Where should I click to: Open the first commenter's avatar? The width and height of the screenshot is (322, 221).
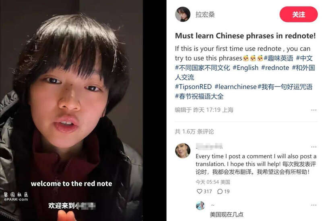[183, 151]
